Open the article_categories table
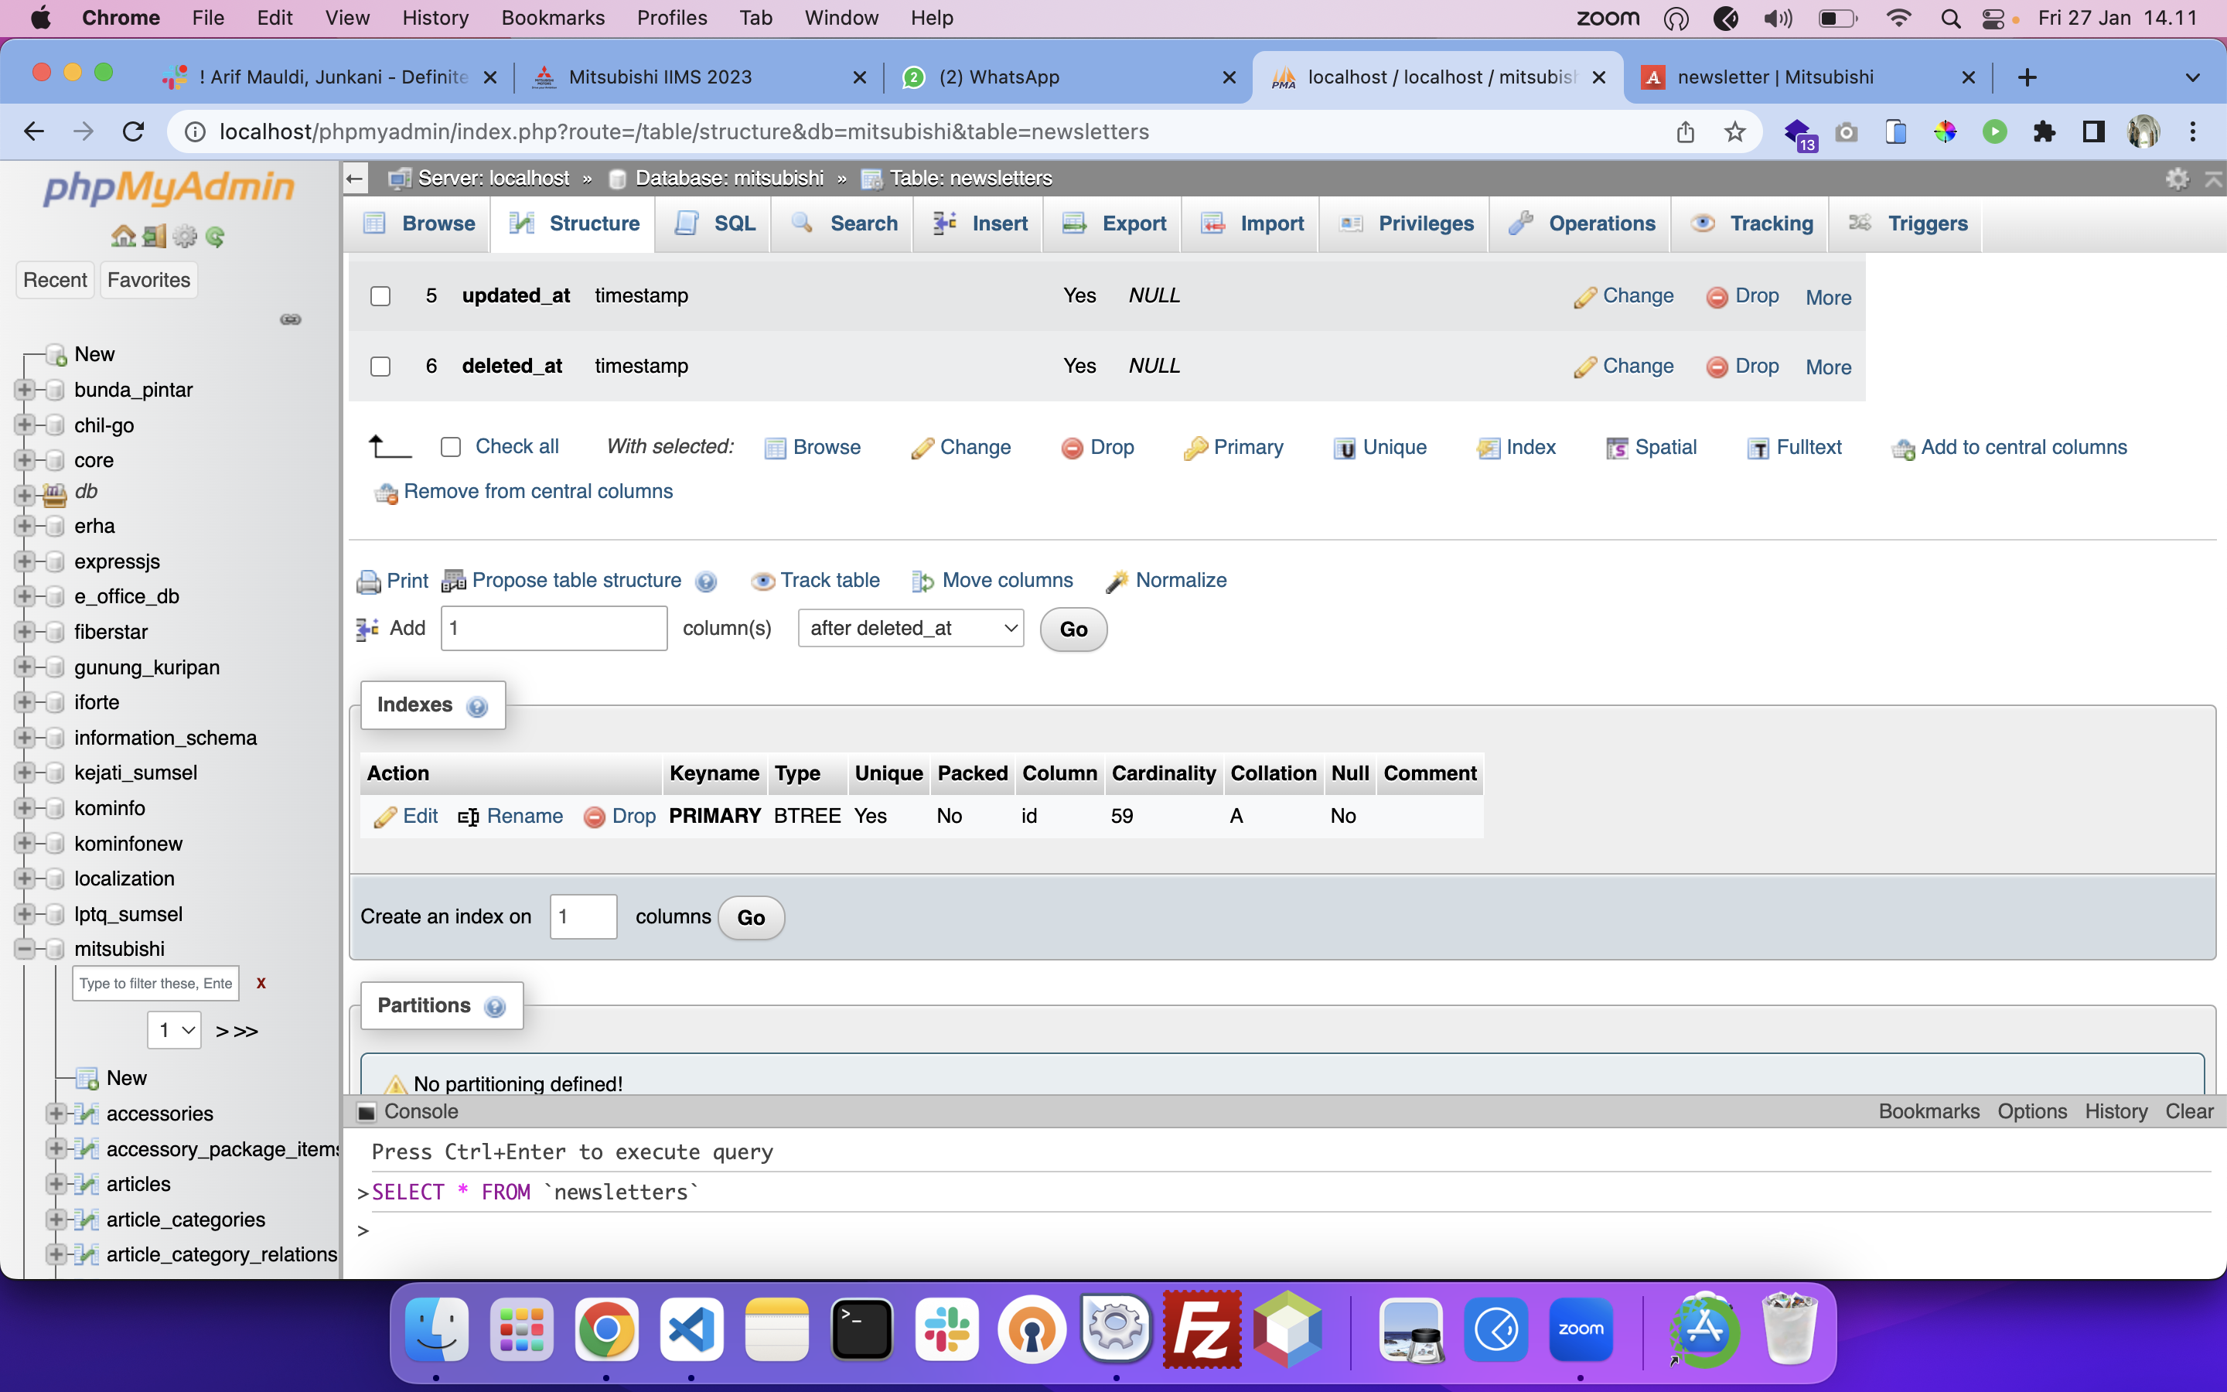This screenshot has width=2227, height=1392. [185, 1220]
